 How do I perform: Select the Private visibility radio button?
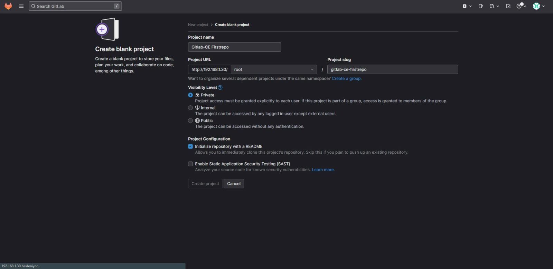190,95
